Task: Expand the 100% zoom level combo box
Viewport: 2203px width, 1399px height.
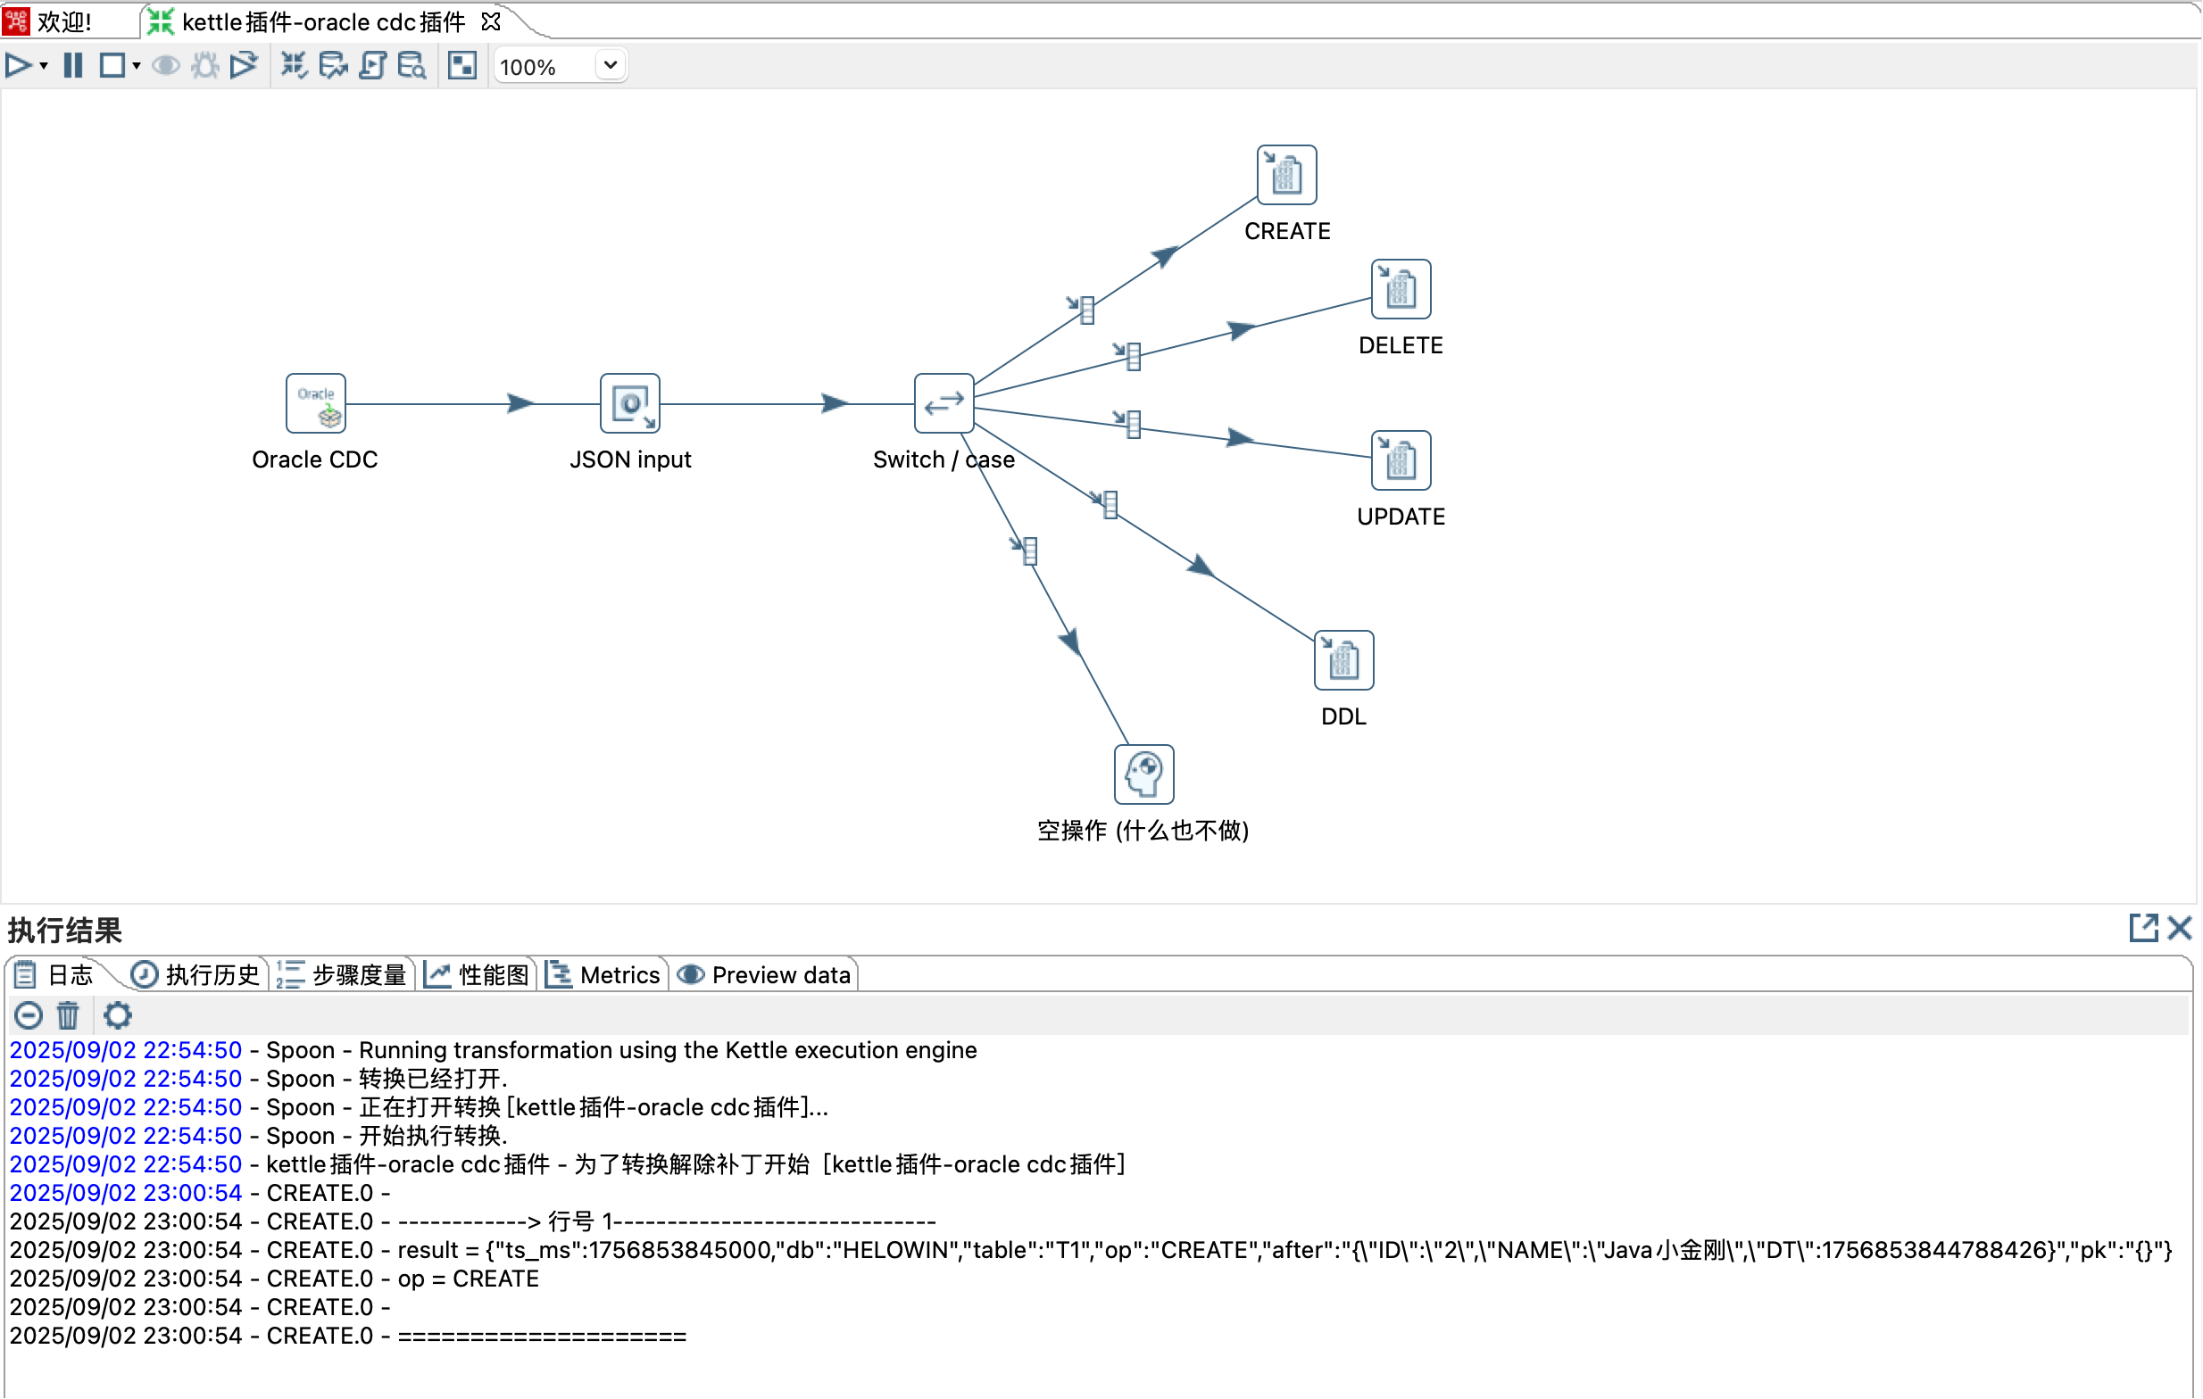Action: (611, 66)
